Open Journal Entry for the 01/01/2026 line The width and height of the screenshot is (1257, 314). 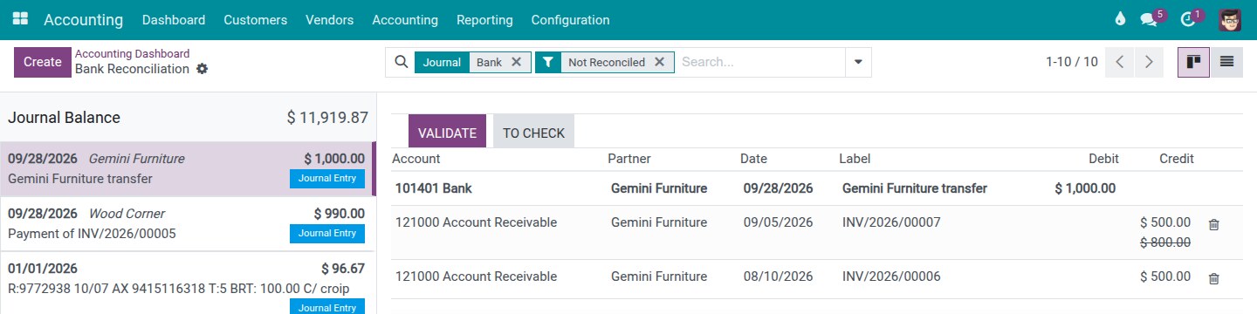click(327, 306)
